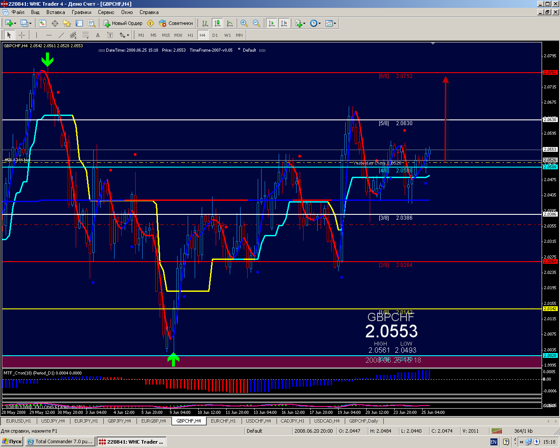Open Total Commander from the taskbar

pyautogui.click(x=60, y=441)
